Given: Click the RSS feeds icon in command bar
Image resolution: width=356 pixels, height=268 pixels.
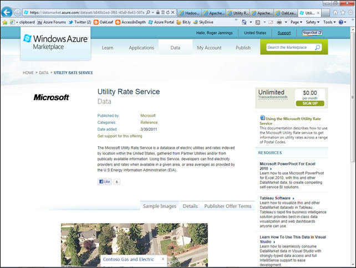Looking at the screenshot, I should [258, 22].
